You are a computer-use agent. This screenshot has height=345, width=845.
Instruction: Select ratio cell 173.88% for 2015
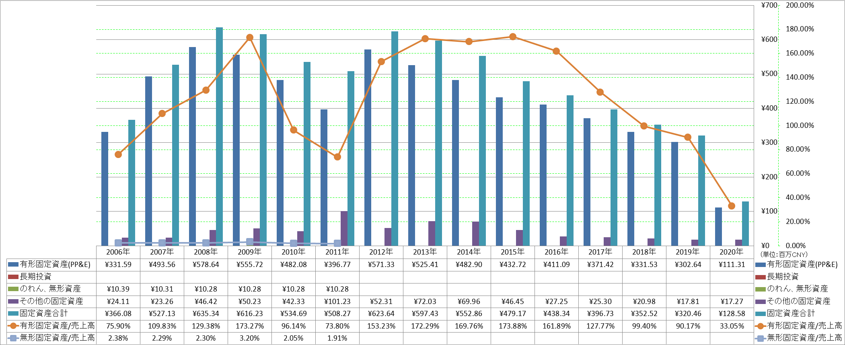coord(513,326)
